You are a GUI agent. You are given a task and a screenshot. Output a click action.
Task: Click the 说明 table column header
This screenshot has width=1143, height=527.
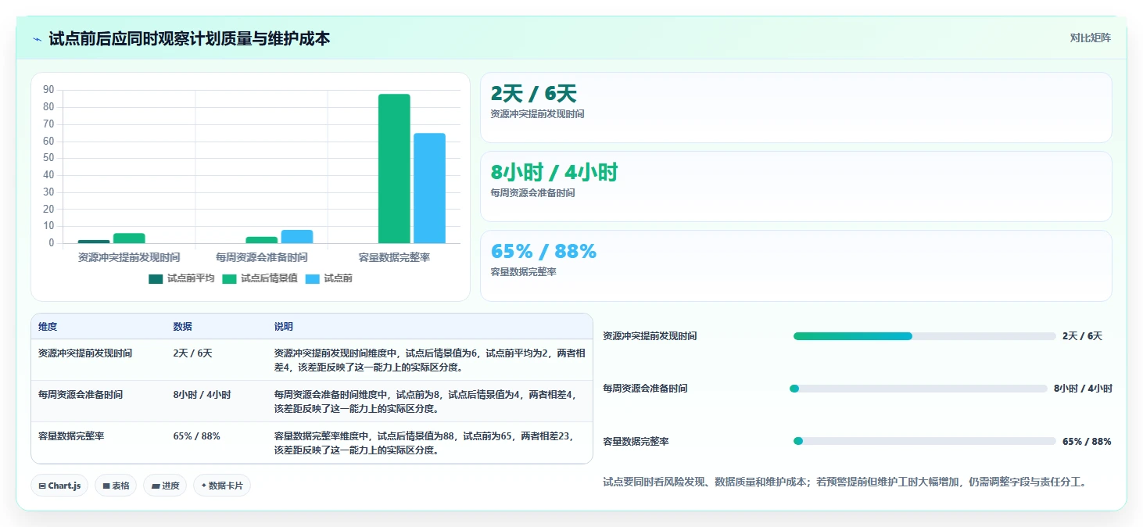pyautogui.click(x=284, y=327)
